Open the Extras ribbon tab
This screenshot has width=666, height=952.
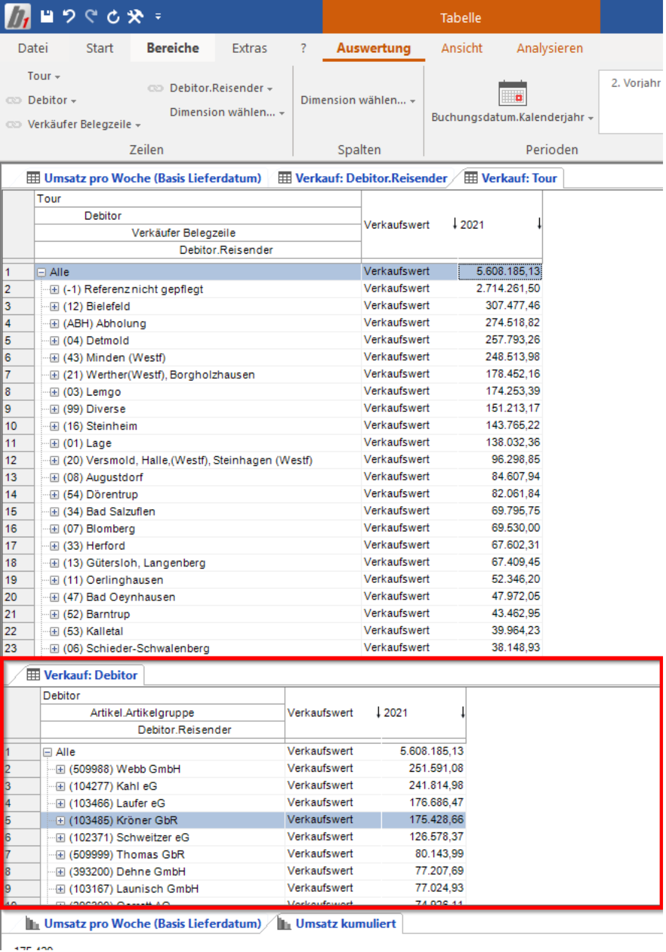(249, 48)
